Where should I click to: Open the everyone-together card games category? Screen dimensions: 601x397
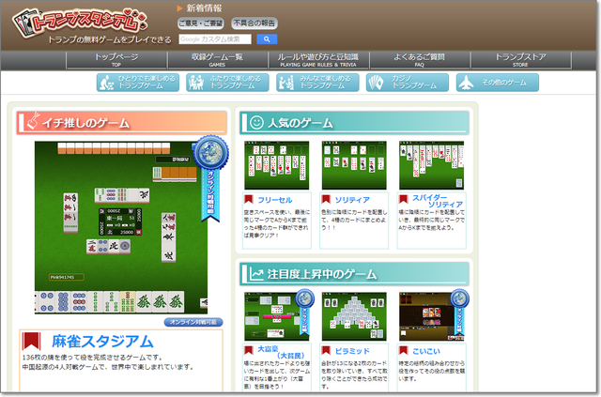316,83
